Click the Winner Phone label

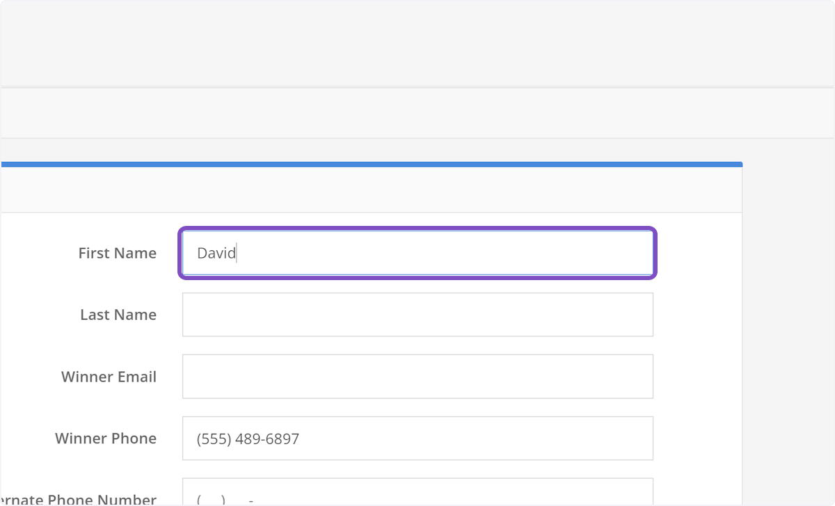click(x=106, y=438)
